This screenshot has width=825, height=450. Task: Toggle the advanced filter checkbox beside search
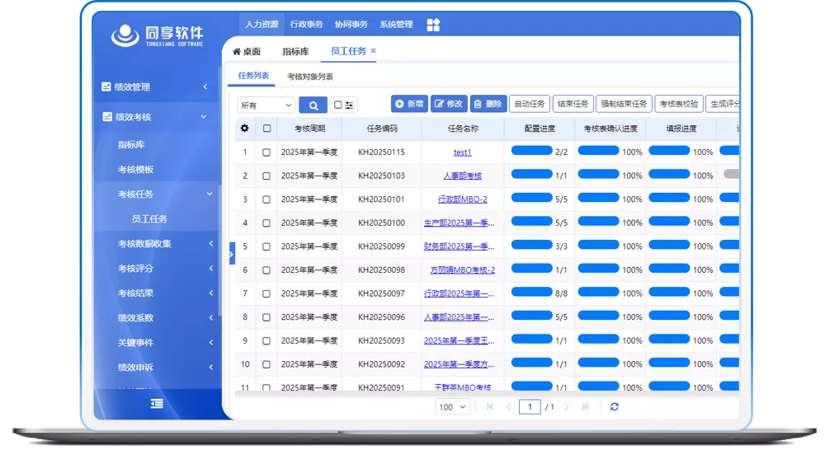[337, 105]
